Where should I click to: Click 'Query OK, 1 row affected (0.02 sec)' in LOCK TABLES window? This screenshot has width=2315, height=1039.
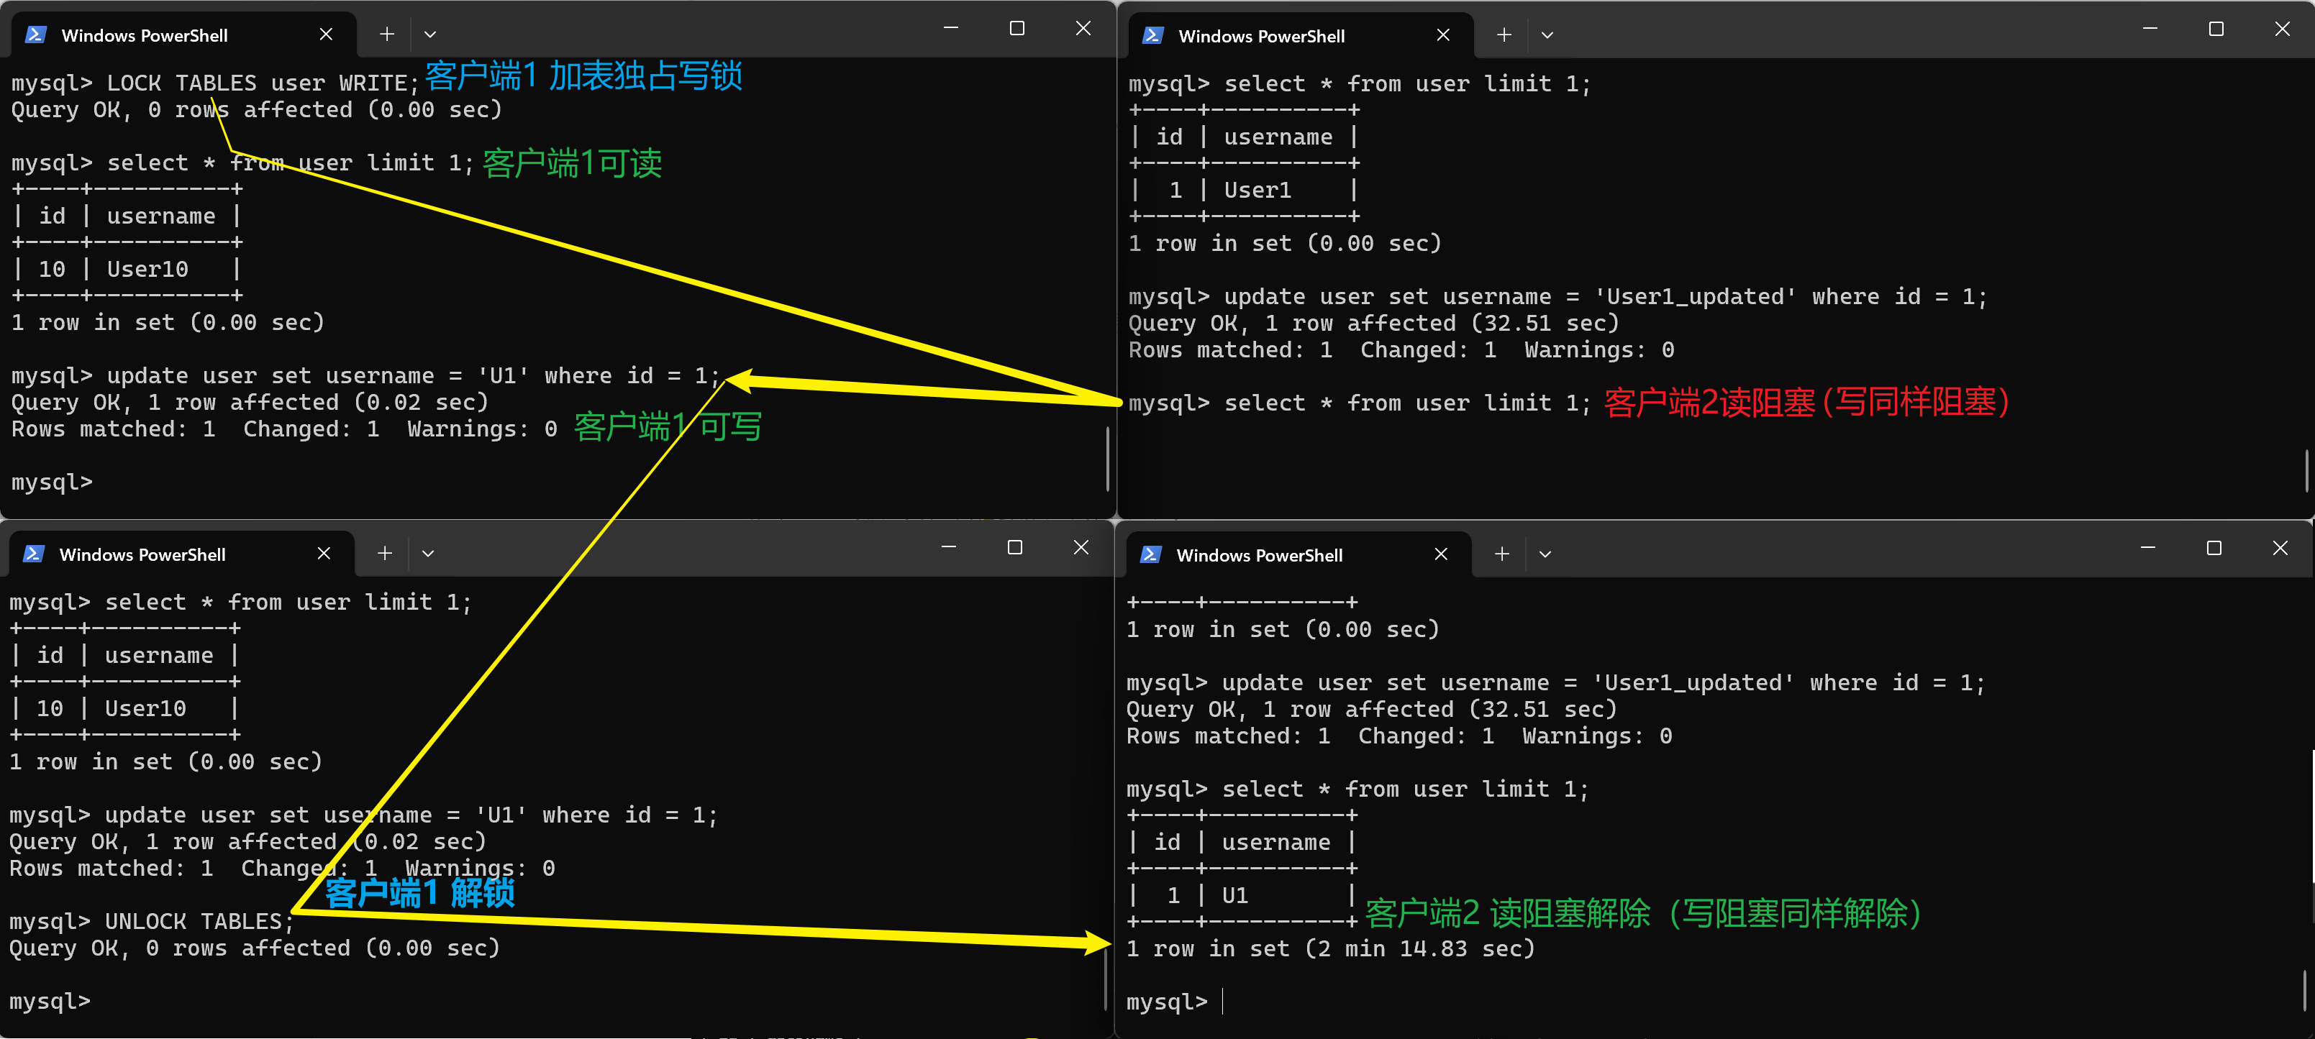pyautogui.click(x=250, y=403)
